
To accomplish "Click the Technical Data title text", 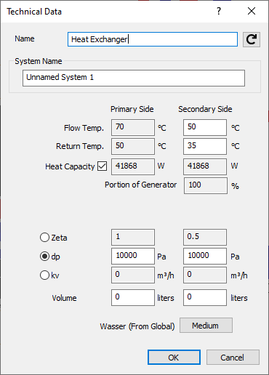I will [34, 12].
